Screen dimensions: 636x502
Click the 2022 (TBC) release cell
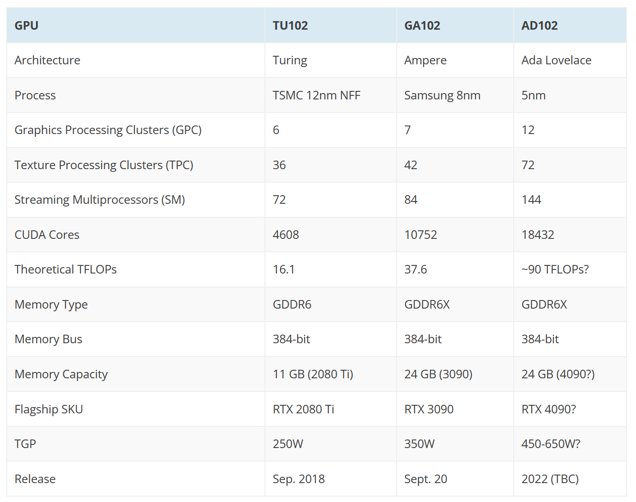click(550, 479)
